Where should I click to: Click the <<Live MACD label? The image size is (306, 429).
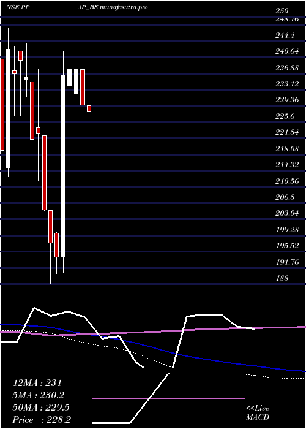258,413
